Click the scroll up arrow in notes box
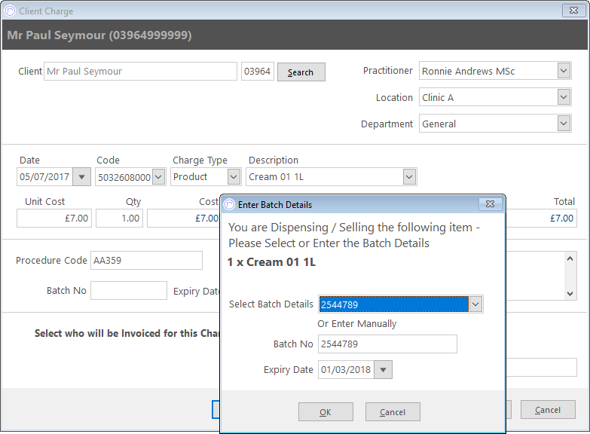The image size is (590, 434). [570, 258]
